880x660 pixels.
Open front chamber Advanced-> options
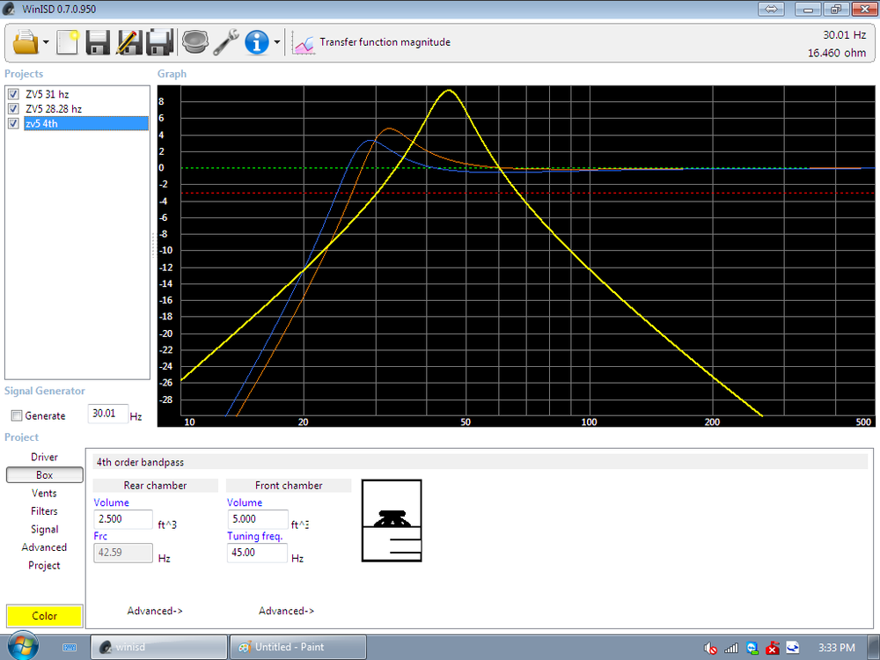click(x=286, y=611)
